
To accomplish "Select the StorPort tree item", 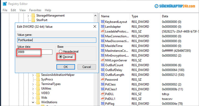I will [x=42, y=20].
